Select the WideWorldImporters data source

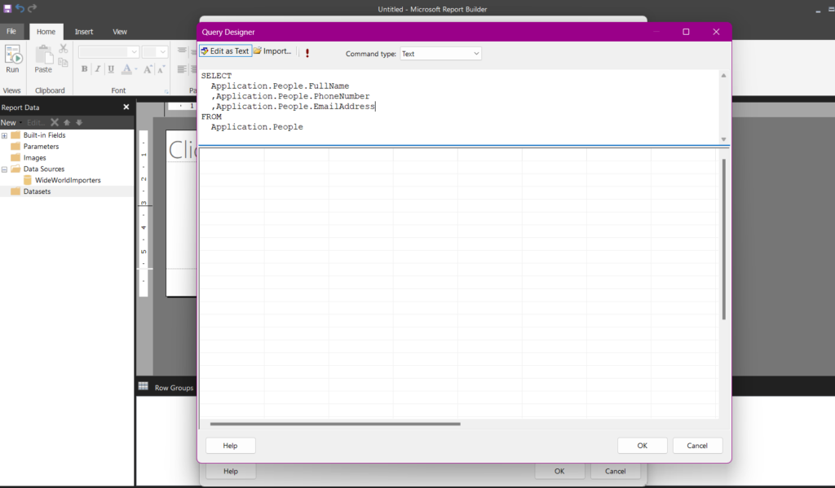68,180
